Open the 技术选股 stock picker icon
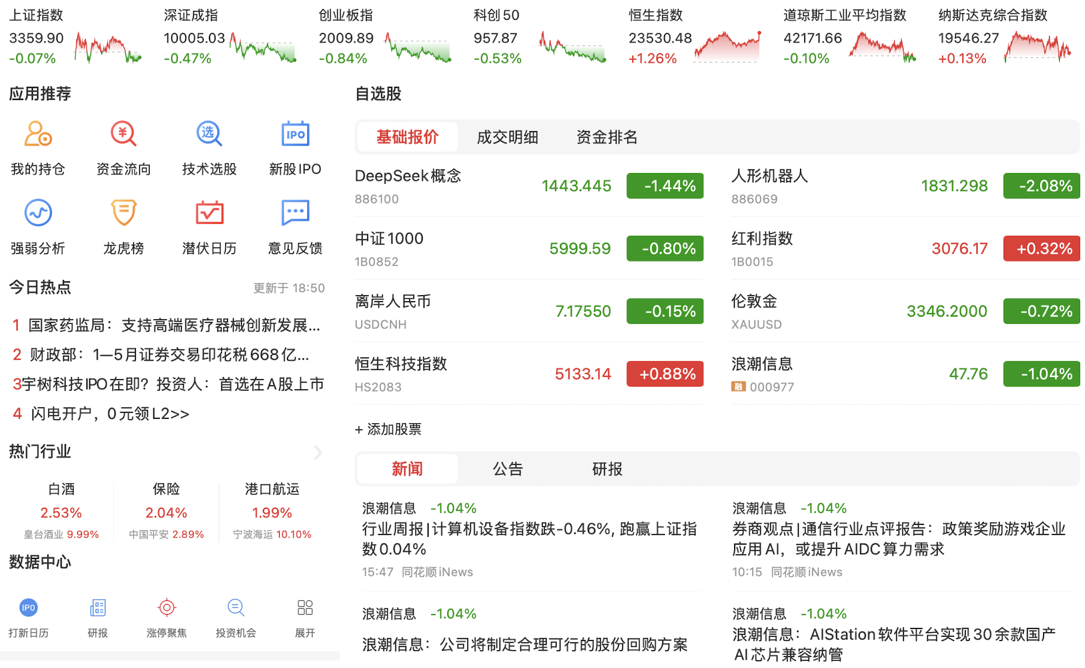1085x668 pixels. pyautogui.click(x=209, y=134)
